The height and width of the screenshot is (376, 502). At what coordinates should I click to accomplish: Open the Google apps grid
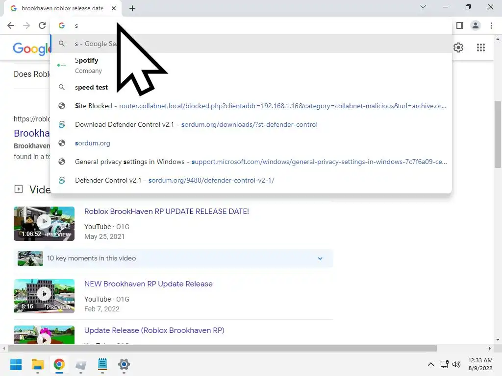[x=481, y=47]
